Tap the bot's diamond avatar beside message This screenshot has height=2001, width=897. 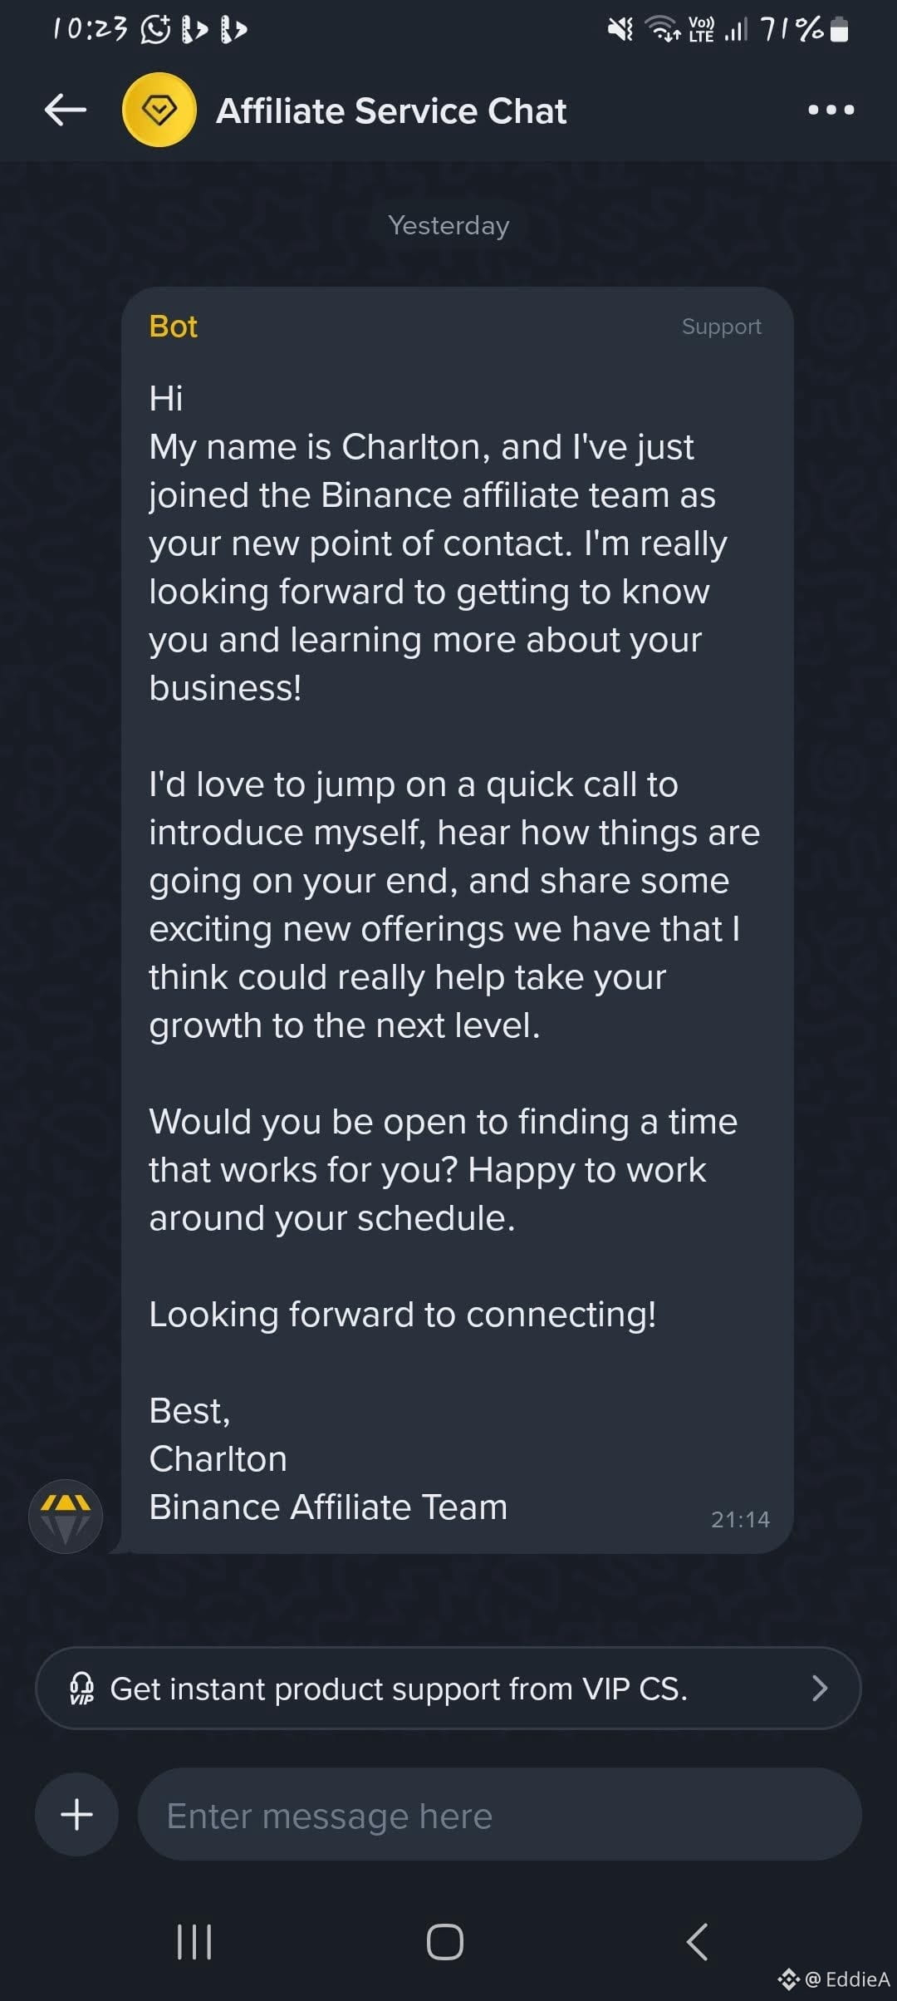point(66,1517)
